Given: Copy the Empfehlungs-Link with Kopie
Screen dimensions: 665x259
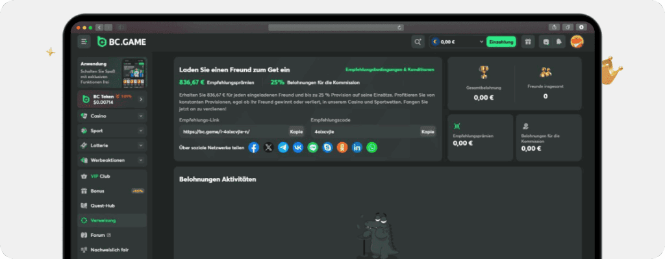Looking at the screenshot, I should tap(296, 131).
